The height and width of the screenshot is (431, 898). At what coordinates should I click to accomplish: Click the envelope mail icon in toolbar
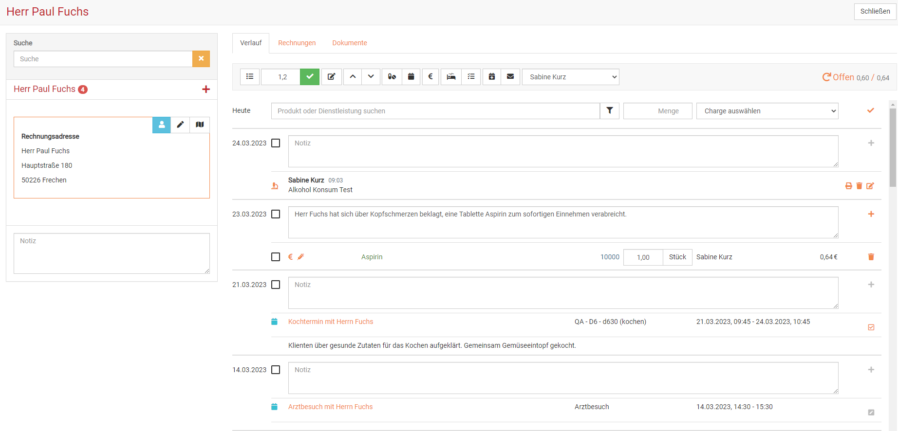510,77
